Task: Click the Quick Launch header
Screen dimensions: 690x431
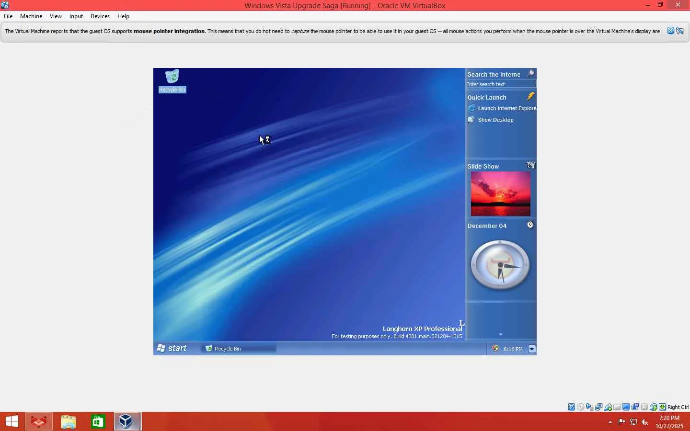Action: [487, 97]
